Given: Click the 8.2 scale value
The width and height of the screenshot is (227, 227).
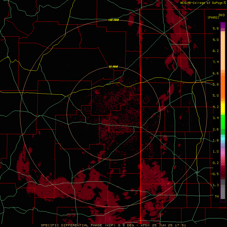Looking at the screenshot, I should point(216,51).
